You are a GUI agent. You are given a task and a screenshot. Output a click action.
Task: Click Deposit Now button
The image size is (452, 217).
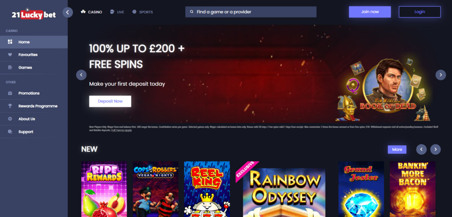pyautogui.click(x=110, y=101)
